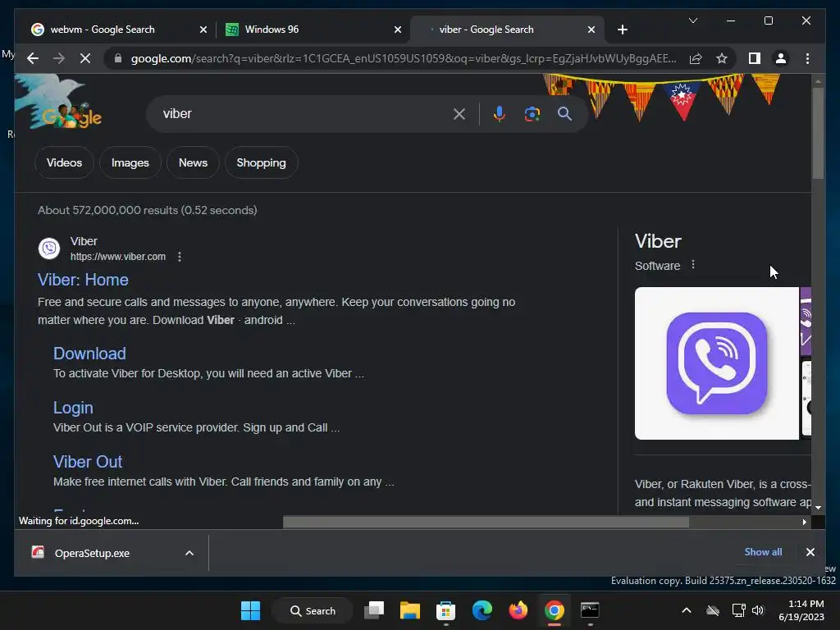
Task: Launch Firefox from taskbar
Action: [518, 610]
